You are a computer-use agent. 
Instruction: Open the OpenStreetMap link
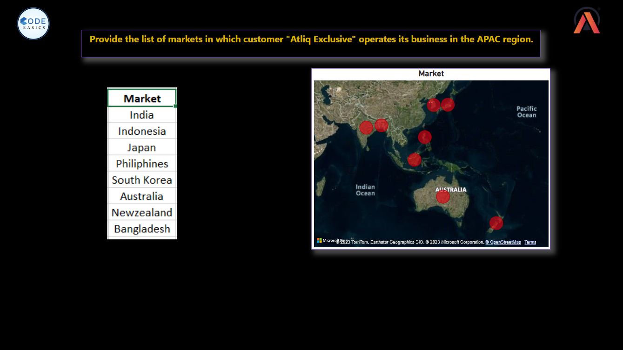pos(503,242)
